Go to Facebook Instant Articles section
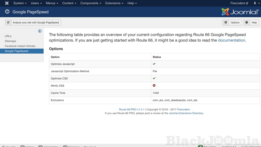 point(20,46)
